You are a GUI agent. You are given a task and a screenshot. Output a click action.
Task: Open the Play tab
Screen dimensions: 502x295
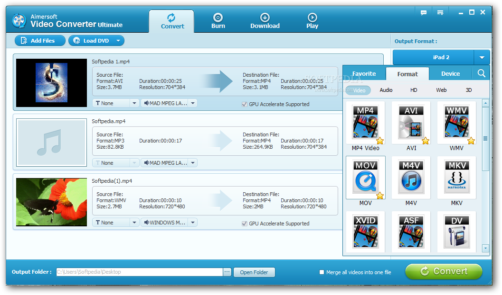click(x=312, y=21)
